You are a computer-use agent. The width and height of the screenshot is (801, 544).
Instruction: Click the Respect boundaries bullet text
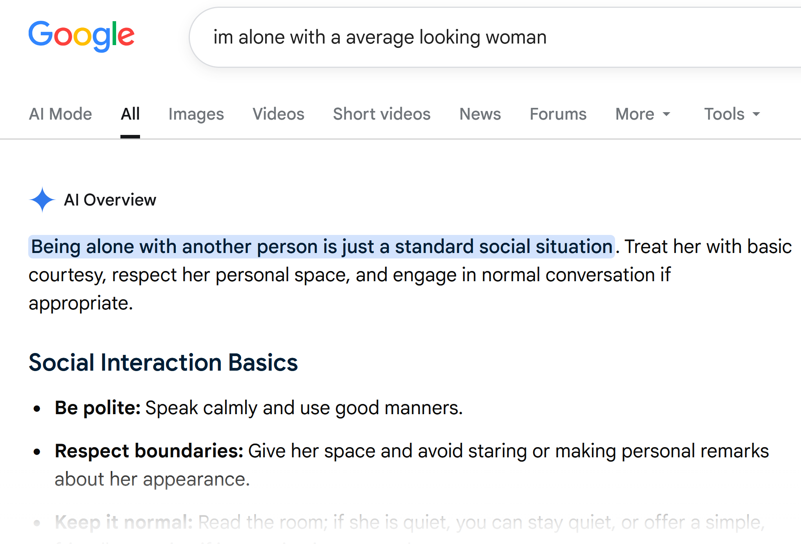(412, 465)
